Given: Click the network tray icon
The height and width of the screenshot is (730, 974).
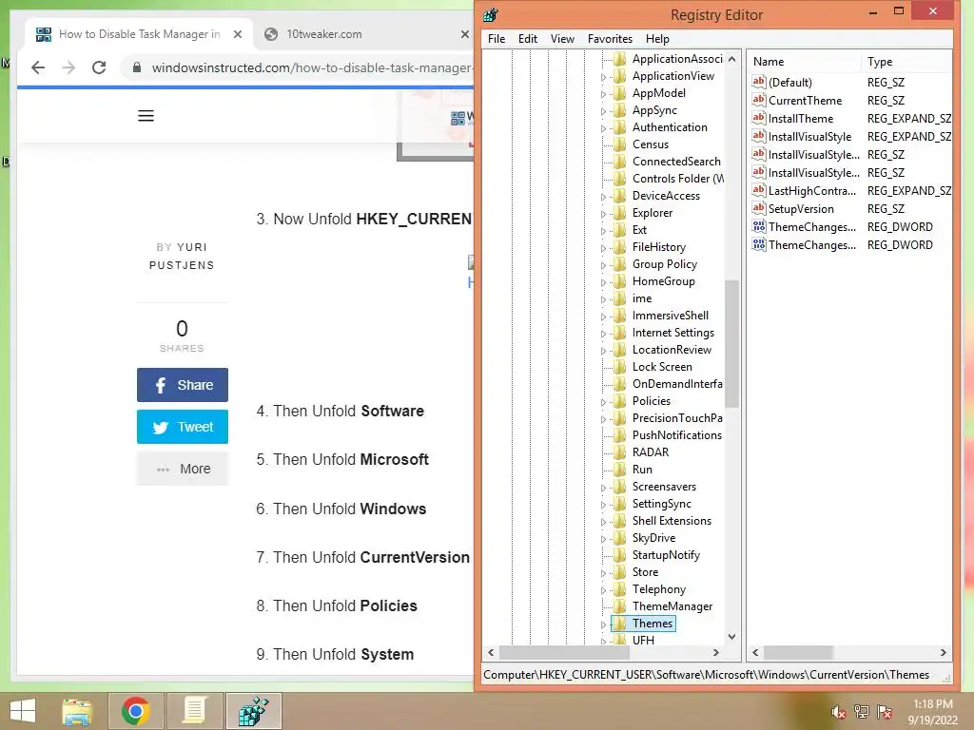Looking at the screenshot, I should pos(862,712).
